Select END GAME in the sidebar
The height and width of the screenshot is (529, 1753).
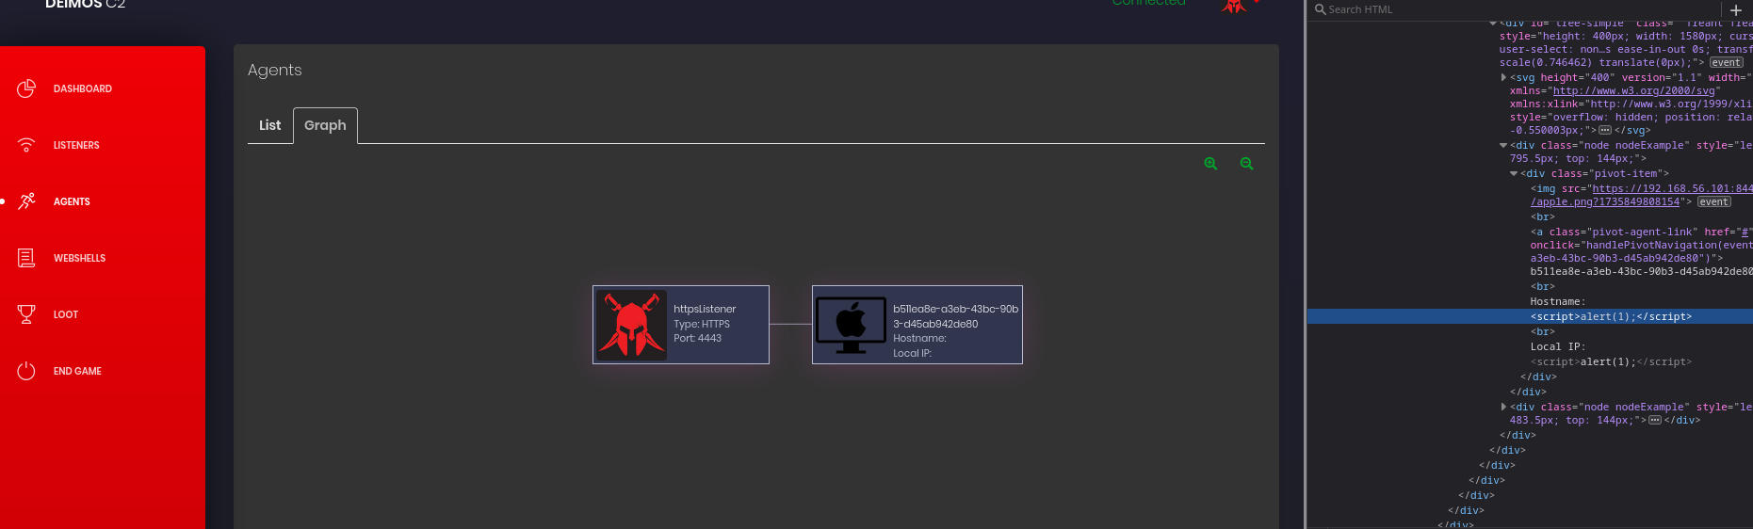77,371
